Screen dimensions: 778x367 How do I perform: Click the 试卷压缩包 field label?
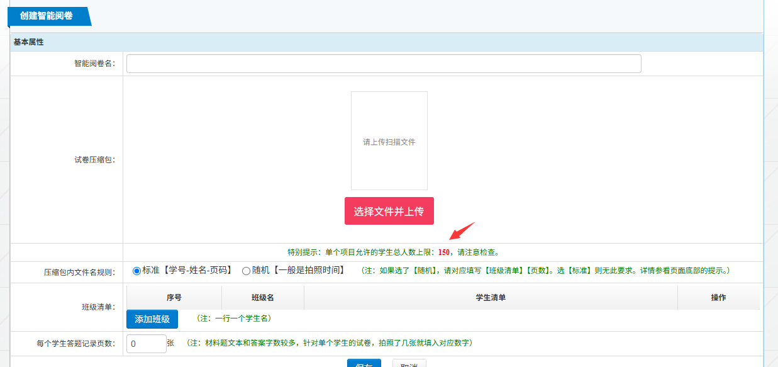click(94, 160)
